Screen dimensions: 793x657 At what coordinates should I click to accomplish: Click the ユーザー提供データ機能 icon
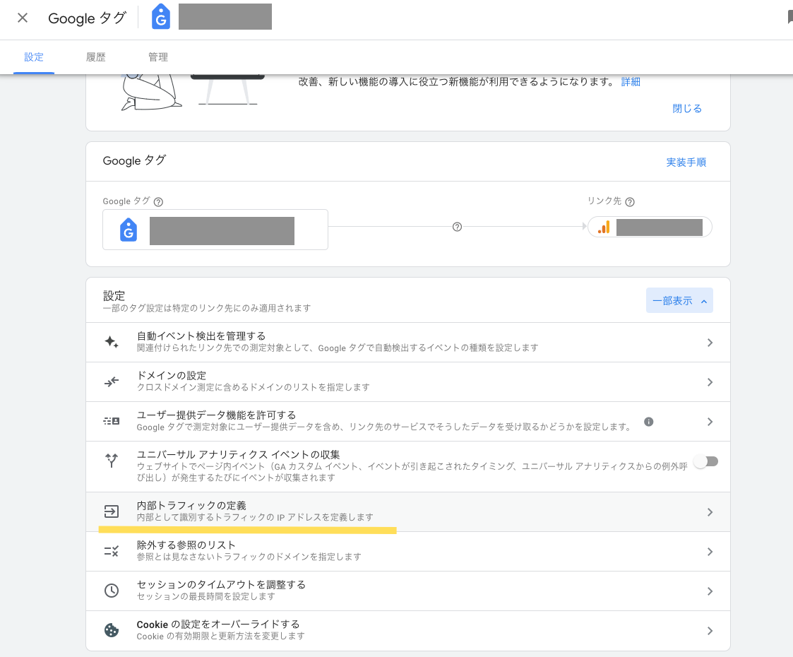point(112,421)
